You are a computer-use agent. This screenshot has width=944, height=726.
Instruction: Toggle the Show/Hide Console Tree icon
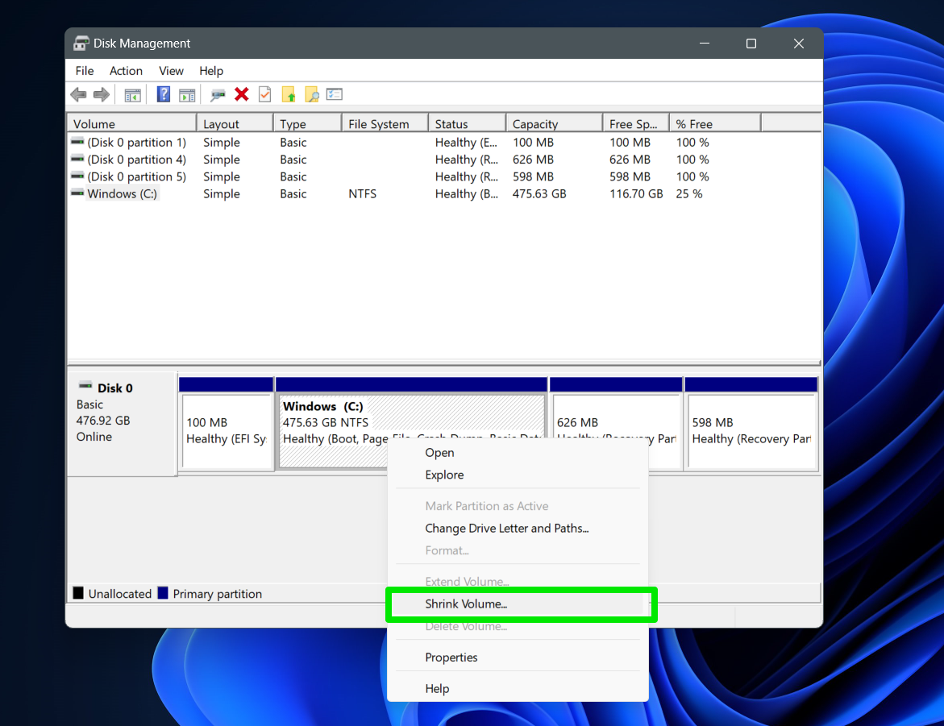(132, 94)
